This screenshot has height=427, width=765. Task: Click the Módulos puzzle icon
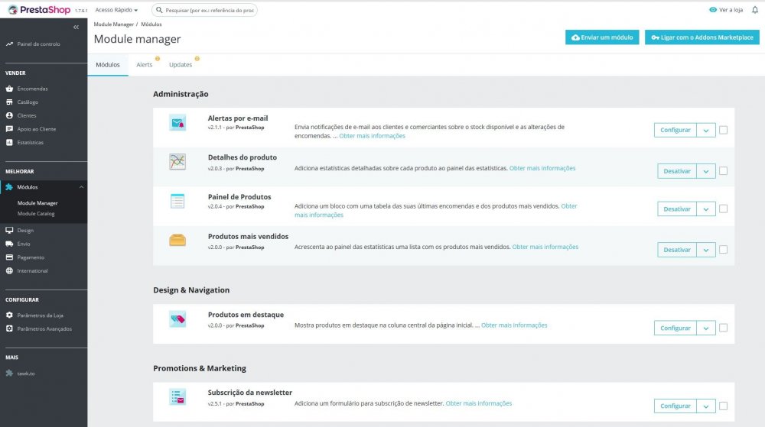click(9, 187)
